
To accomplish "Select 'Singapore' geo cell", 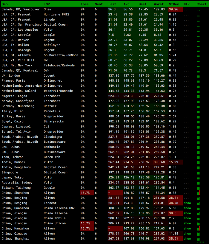I will pos(10,172).
